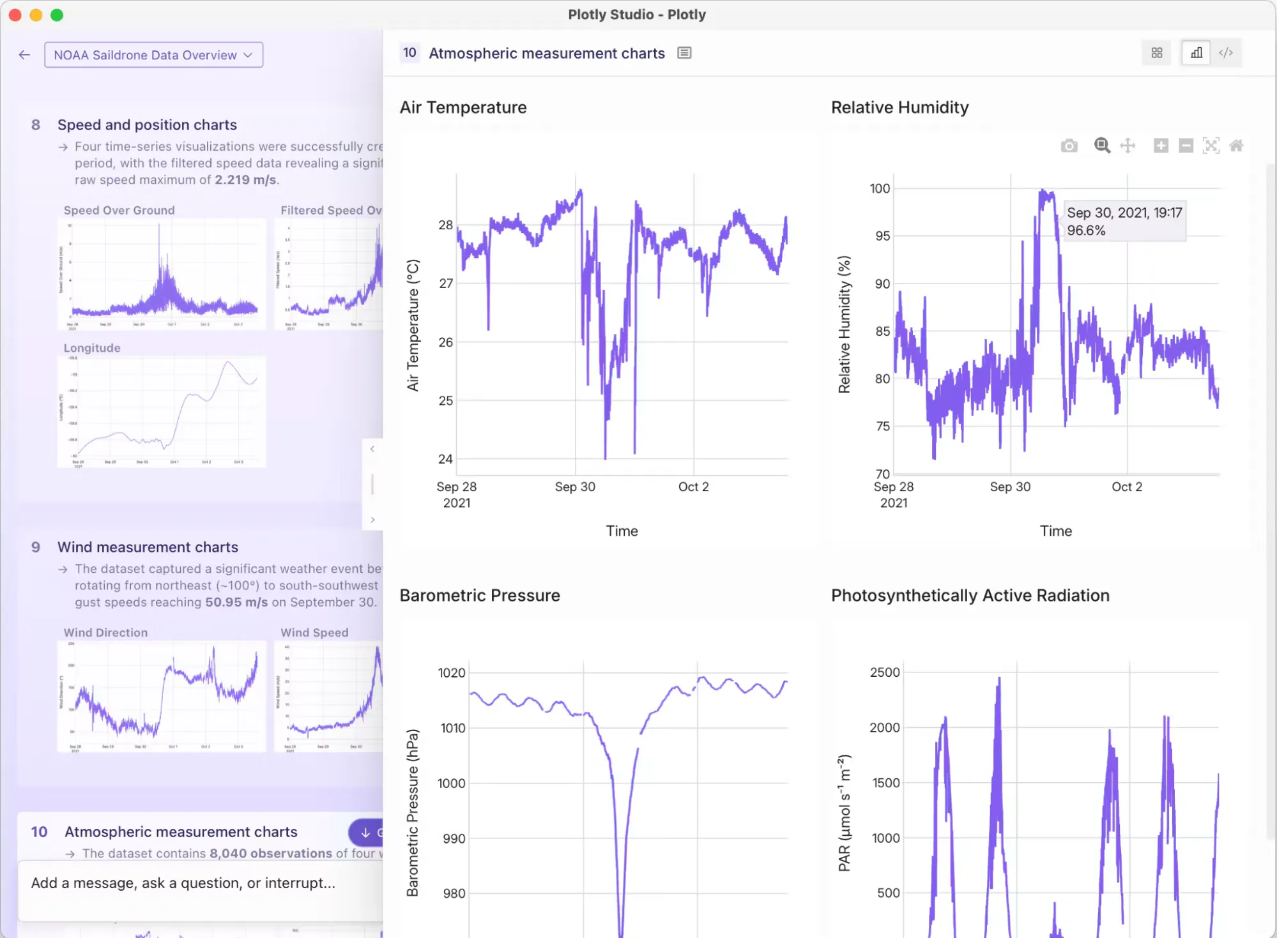
Task: Select step 9 Wind measurement charts
Action: (x=148, y=547)
